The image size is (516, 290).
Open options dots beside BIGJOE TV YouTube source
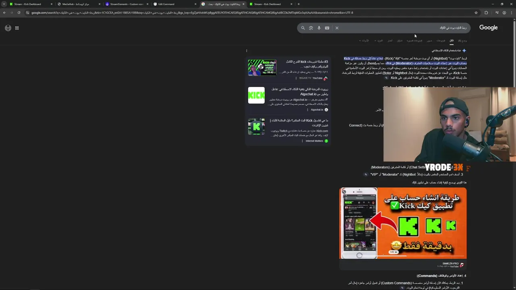click(x=296, y=78)
